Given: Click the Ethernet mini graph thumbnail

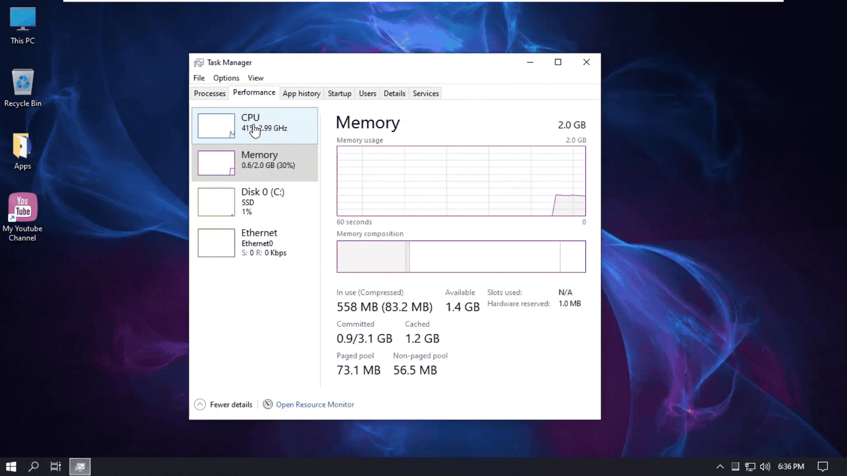Looking at the screenshot, I should tap(216, 243).
